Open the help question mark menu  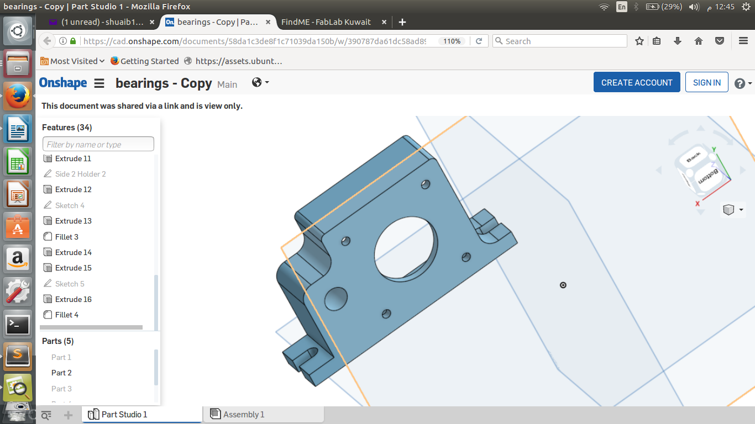[743, 83]
